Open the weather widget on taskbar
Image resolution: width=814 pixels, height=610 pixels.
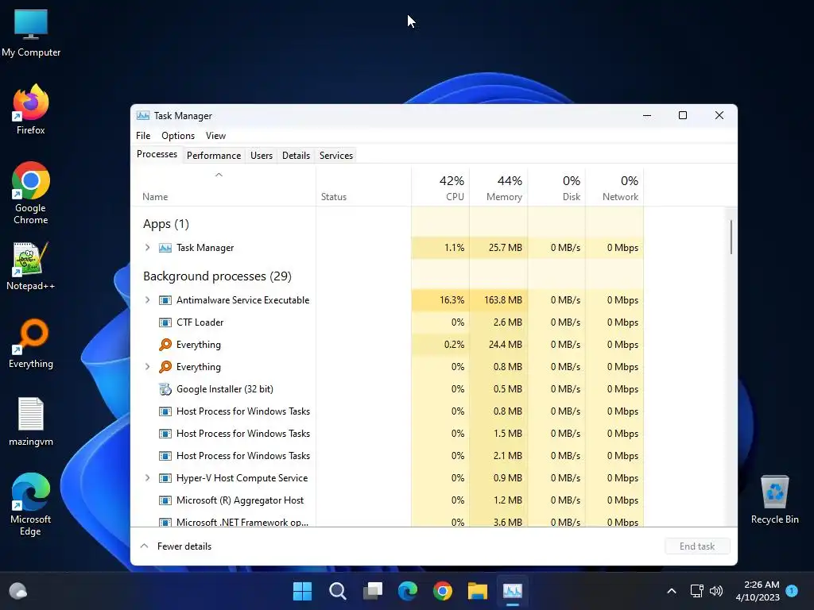click(18, 591)
